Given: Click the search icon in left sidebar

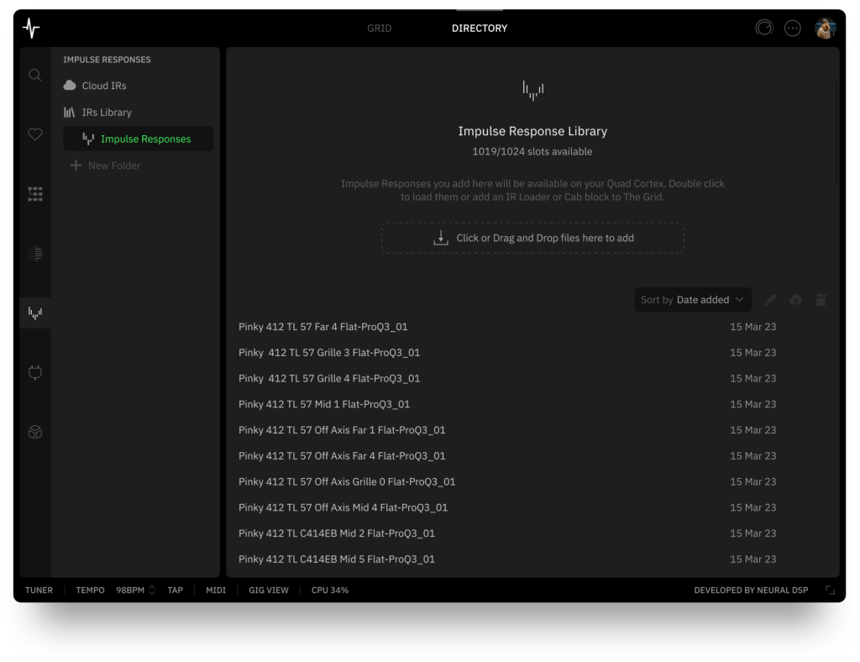Looking at the screenshot, I should [35, 75].
